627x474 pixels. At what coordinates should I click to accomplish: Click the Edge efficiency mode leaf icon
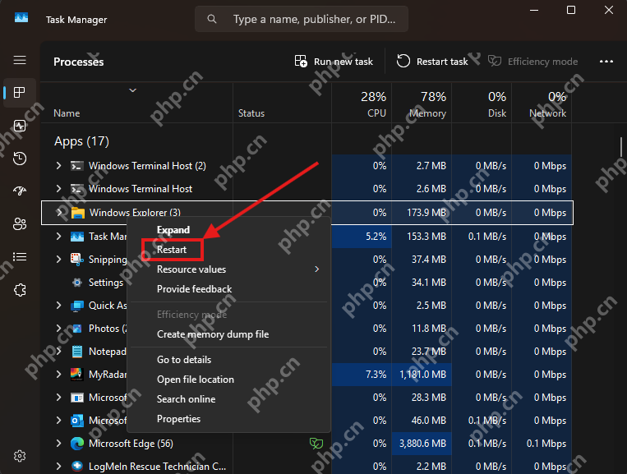316,444
